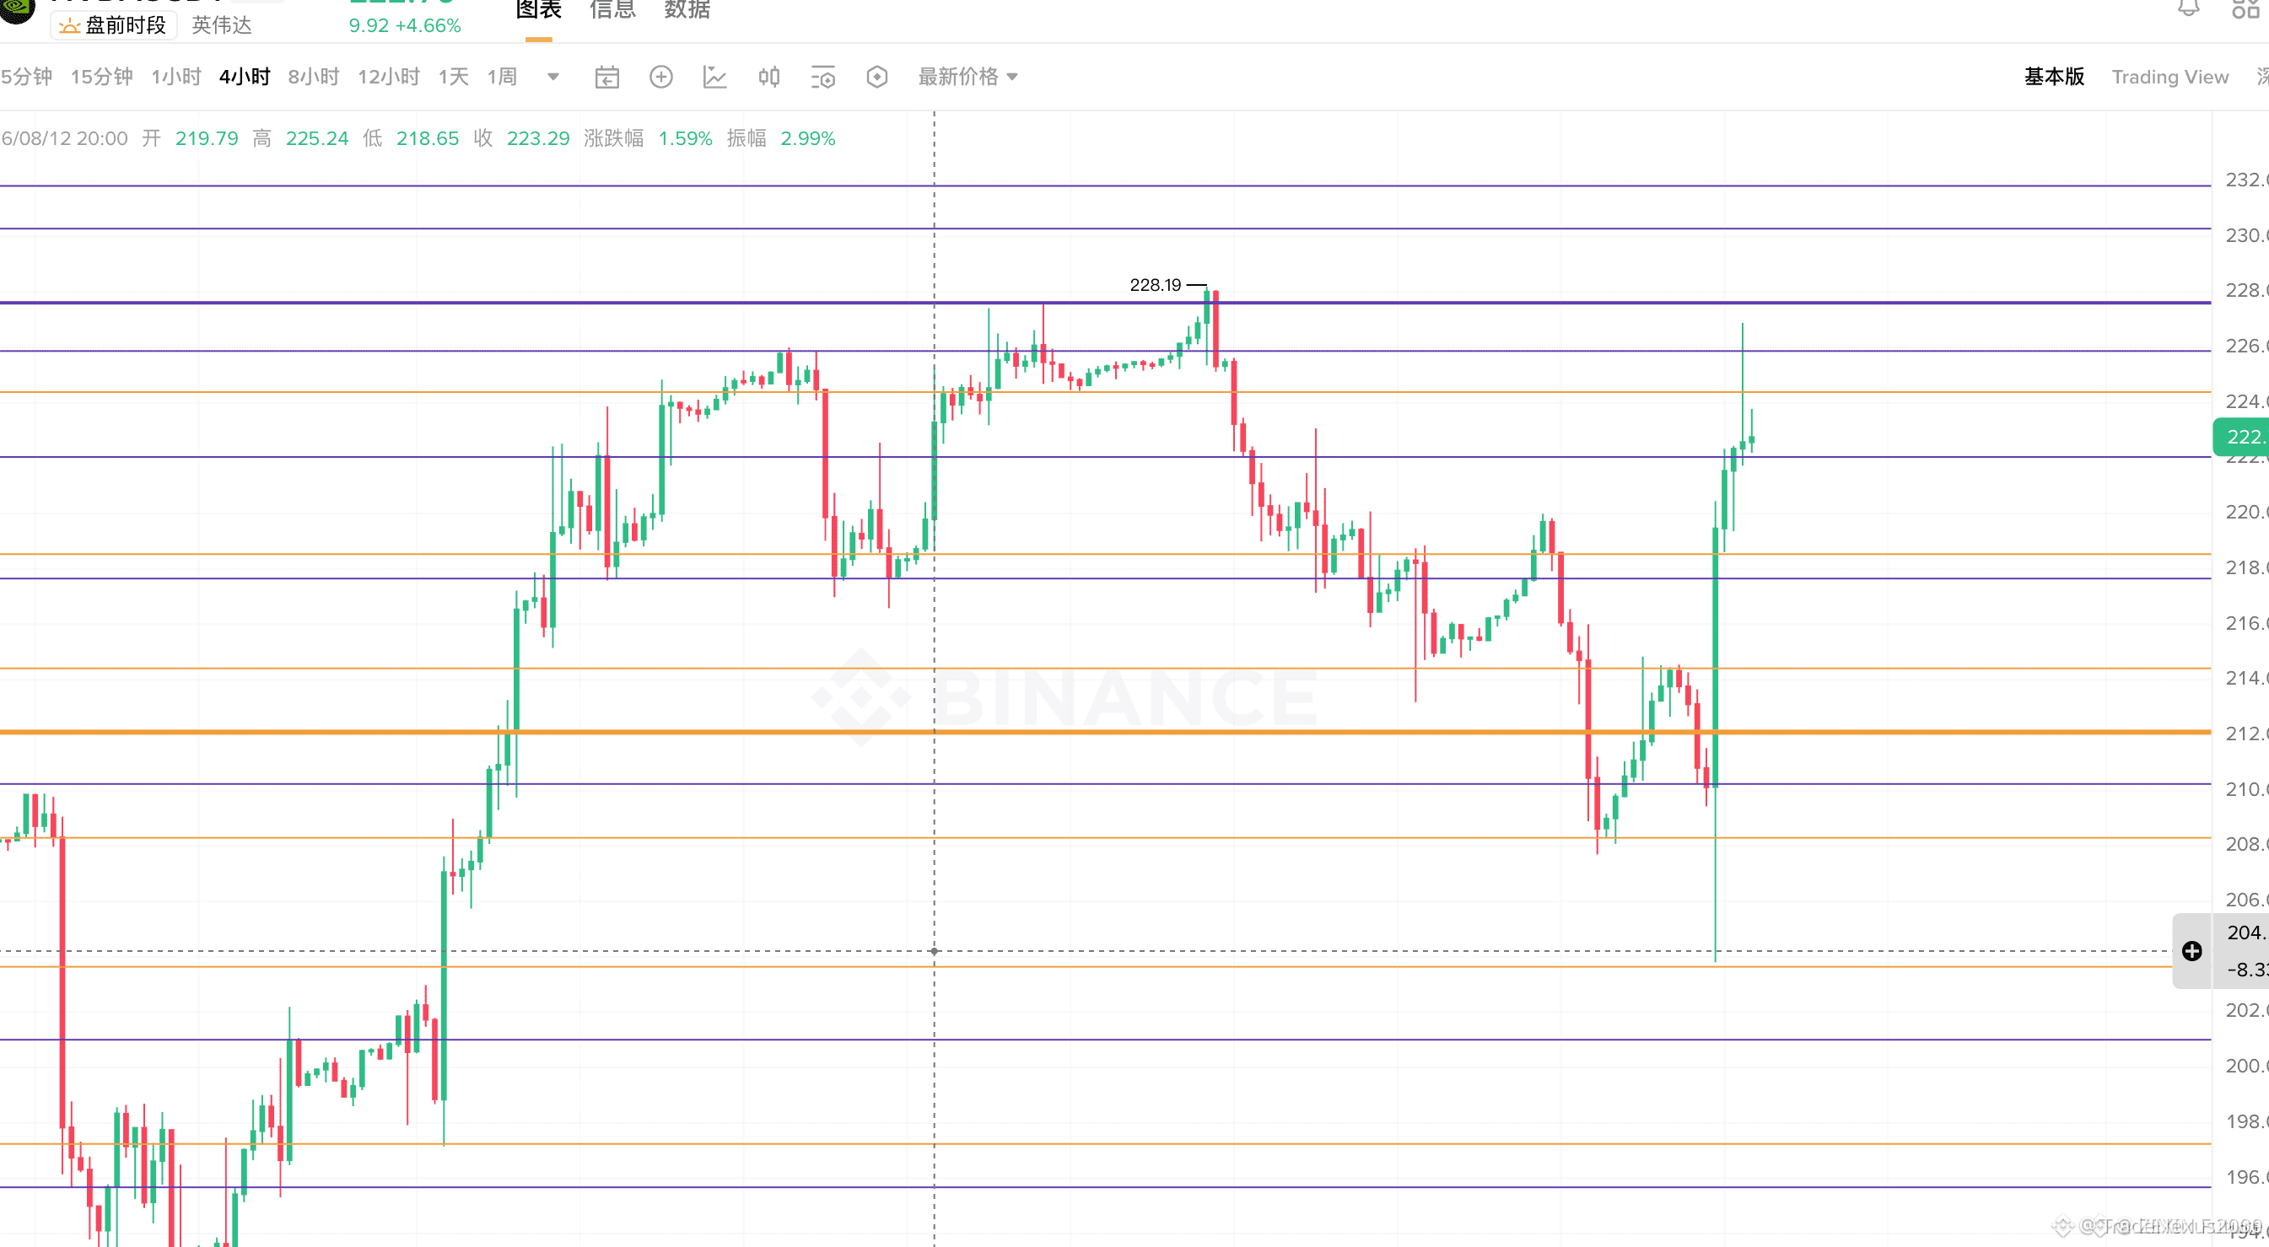The height and width of the screenshot is (1247, 2269).
Task: Click the 英伟达 stock name
Action: click(222, 24)
